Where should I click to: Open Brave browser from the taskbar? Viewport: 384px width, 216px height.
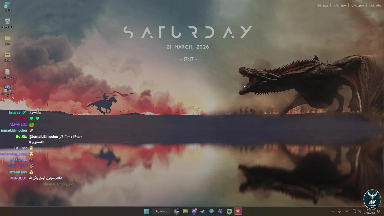[238, 211]
